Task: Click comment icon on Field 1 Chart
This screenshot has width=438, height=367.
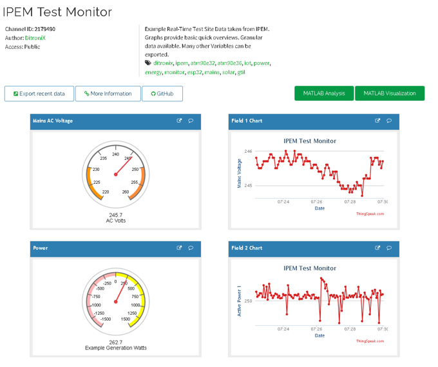Action: [x=389, y=121]
